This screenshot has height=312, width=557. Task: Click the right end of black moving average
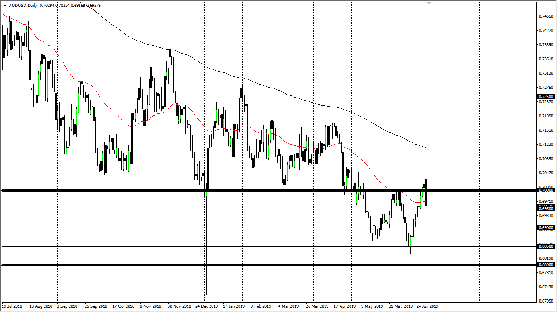pyautogui.click(x=425, y=147)
